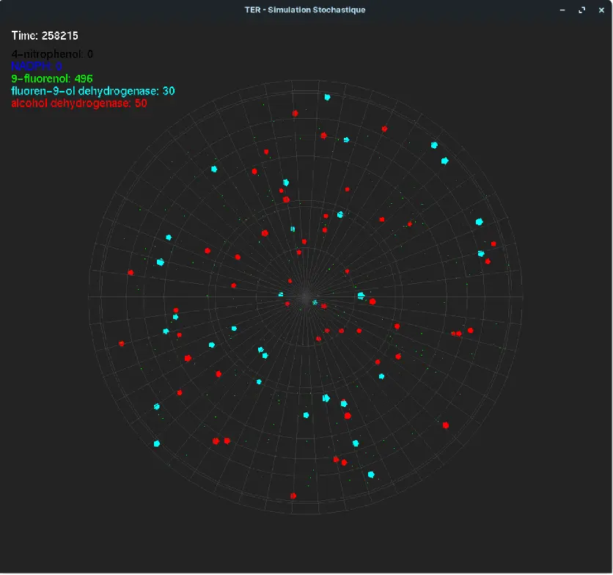Select the 4-nitrophenol count label
Viewport: 613px width, 575px height.
tap(52, 54)
